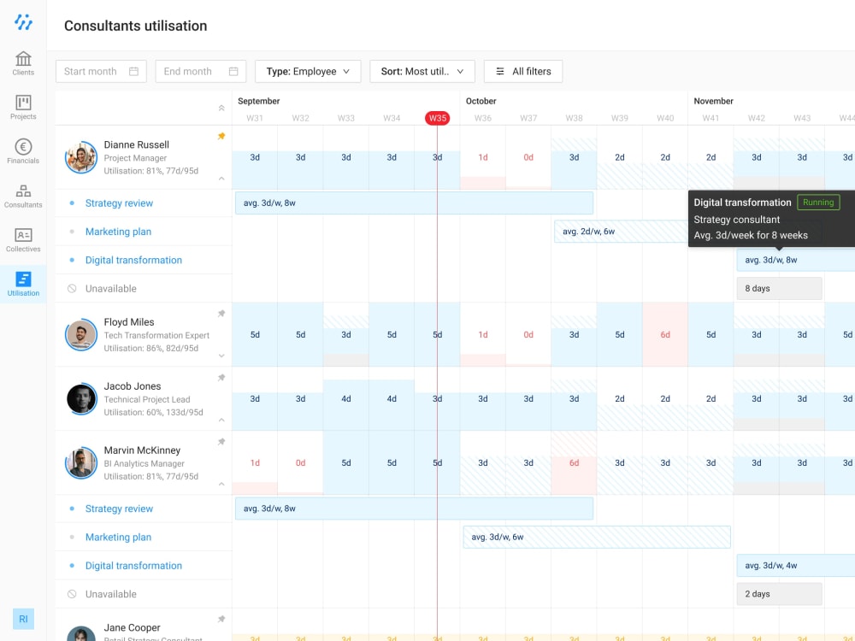
Task: Pin Jane Cooper
Action: tap(221, 619)
